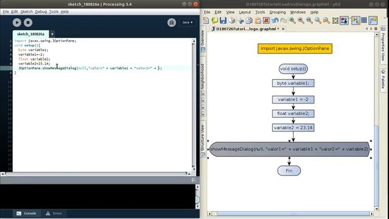Zoom out with minus magnifier

pos(301,20)
